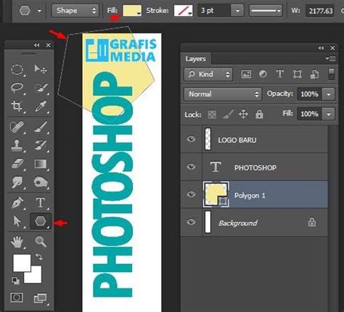Image resolution: width=344 pixels, height=312 pixels.
Task: Select the Elliptical Marquee tool
Action: tap(17, 70)
